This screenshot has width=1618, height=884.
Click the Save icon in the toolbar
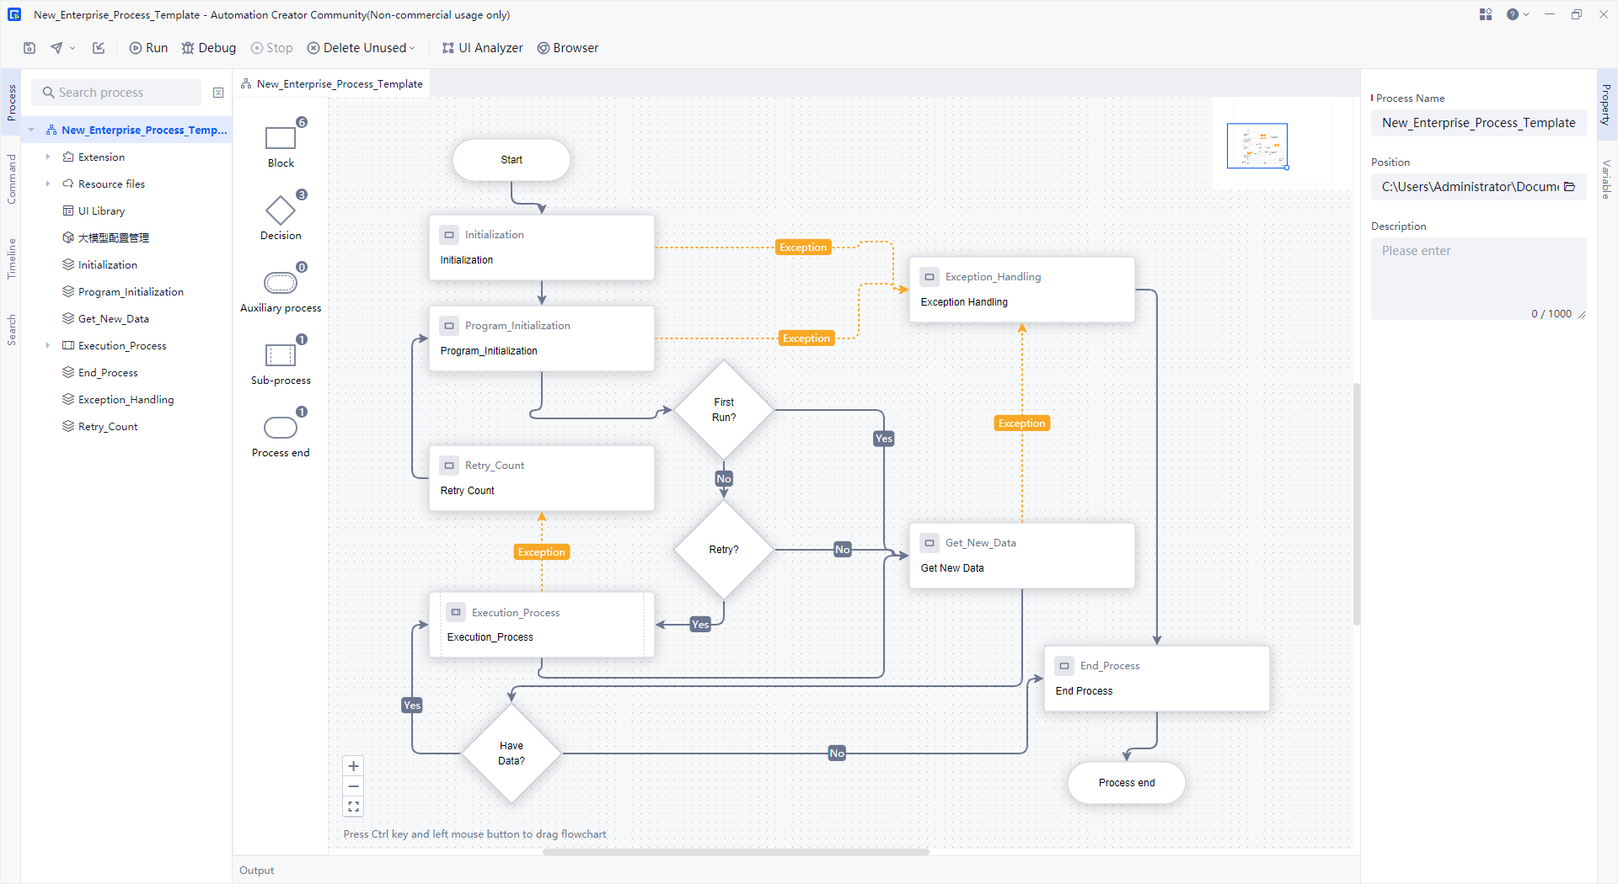(x=29, y=48)
